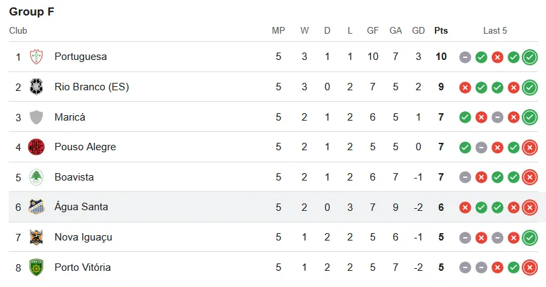Click the Maricá grey shield crest
Image resolution: width=546 pixels, height=287 pixels.
click(x=36, y=117)
